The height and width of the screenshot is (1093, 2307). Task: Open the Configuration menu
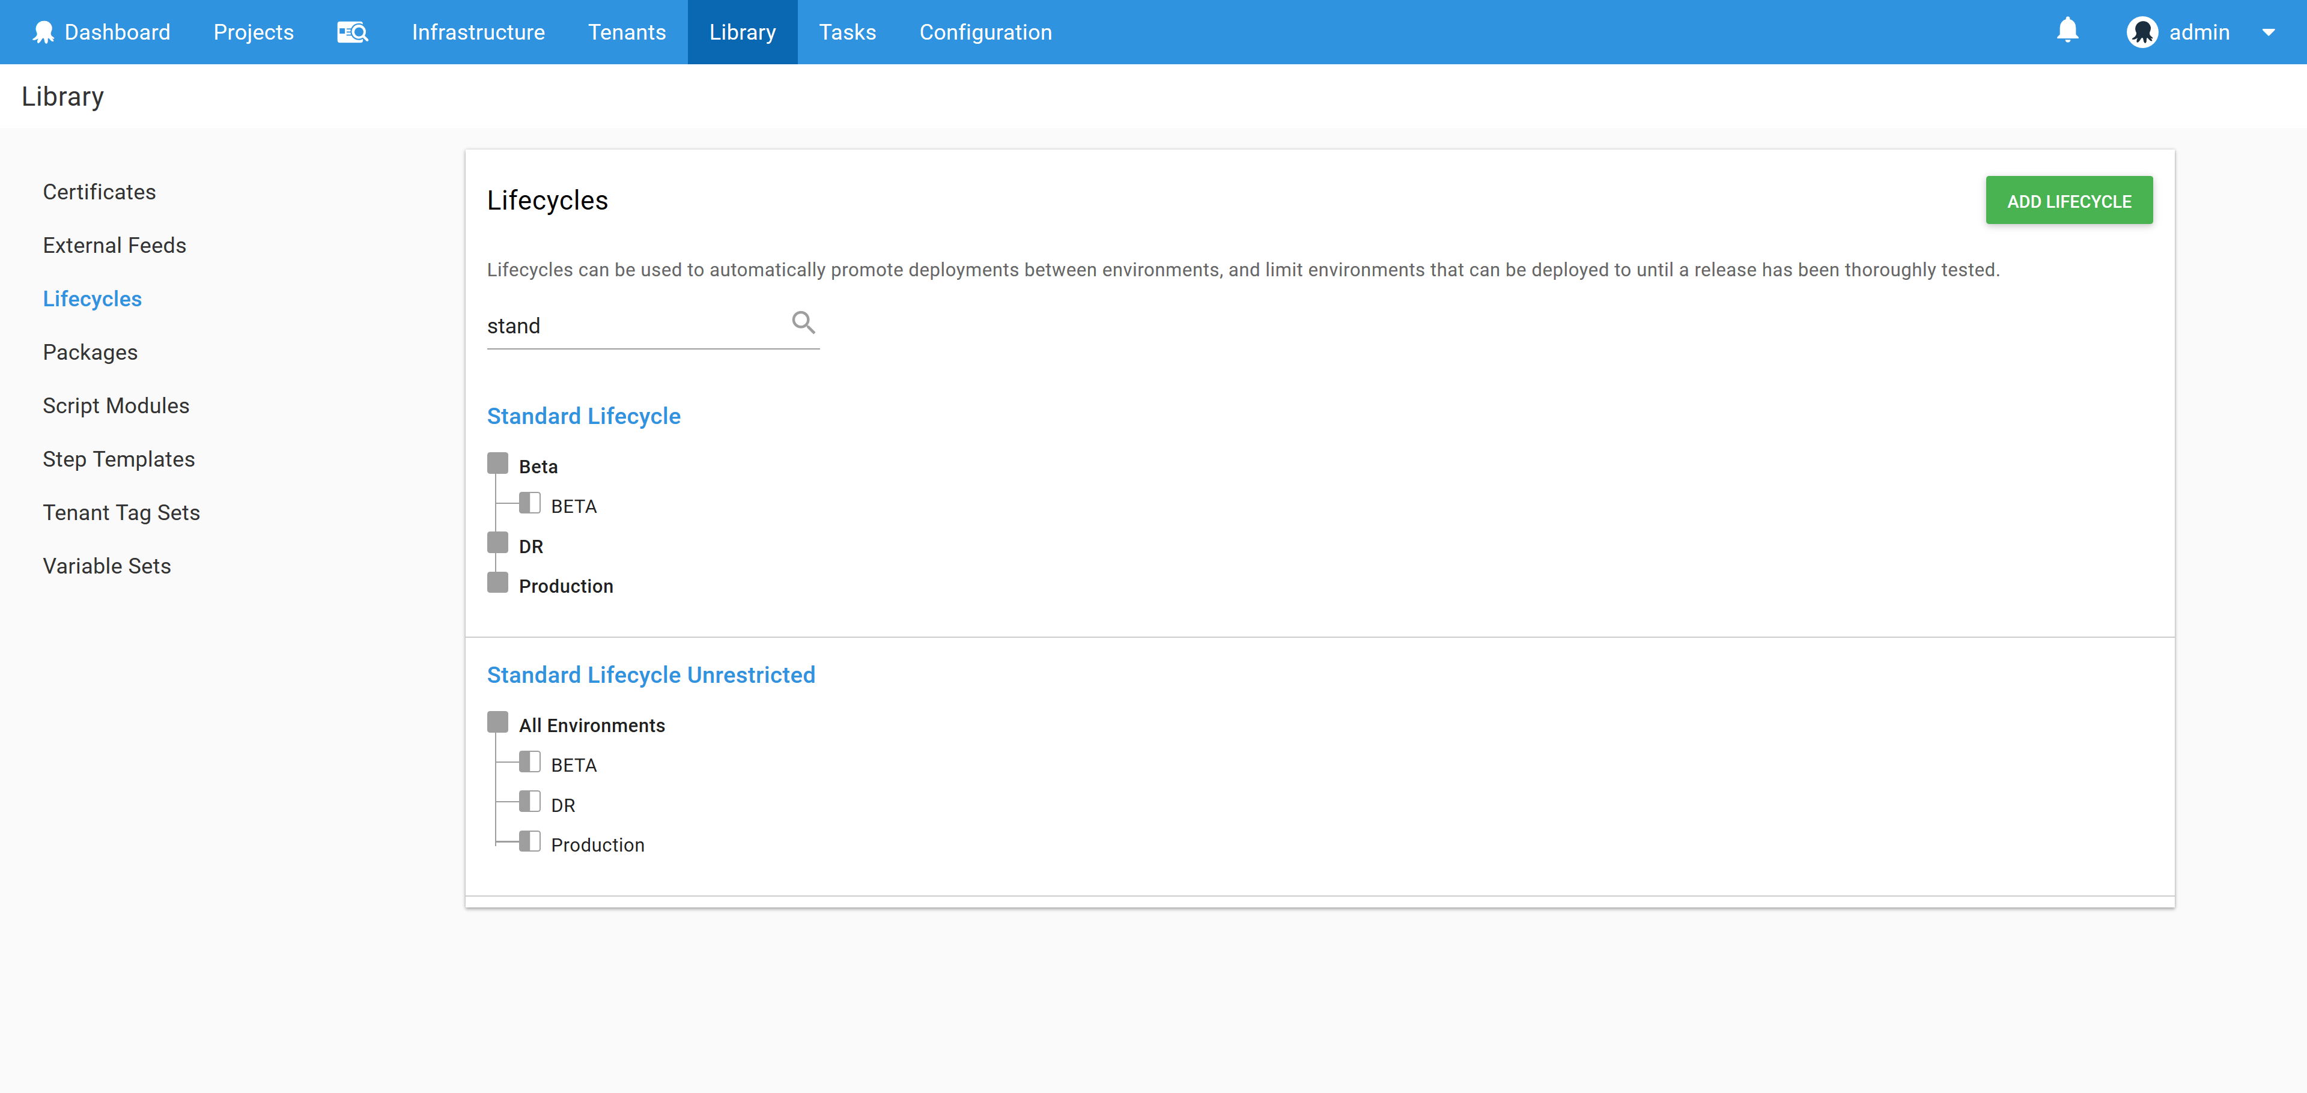(x=985, y=32)
